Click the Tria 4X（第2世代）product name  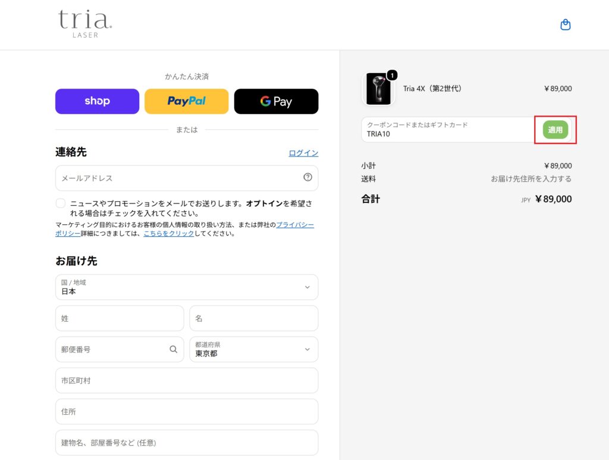click(432, 89)
